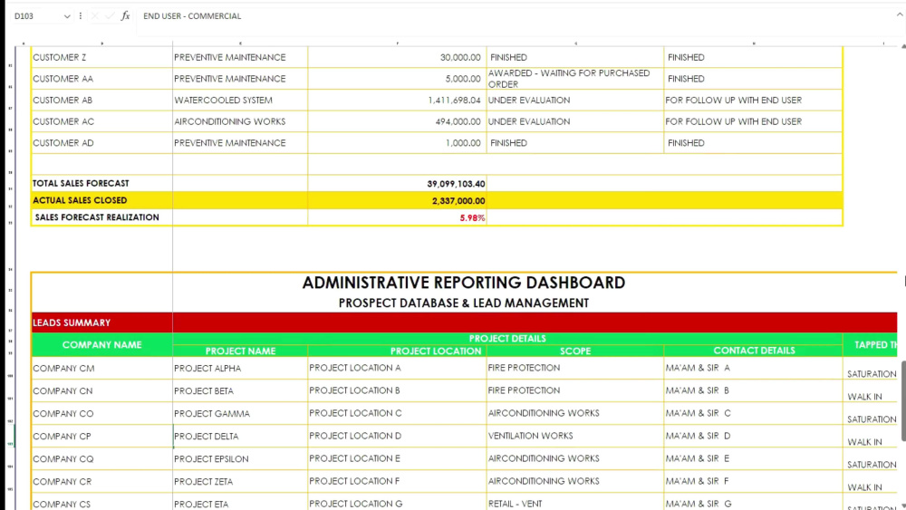The image size is (906, 510).
Task: Select cell COMPANY CO
Action: point(101,414)
